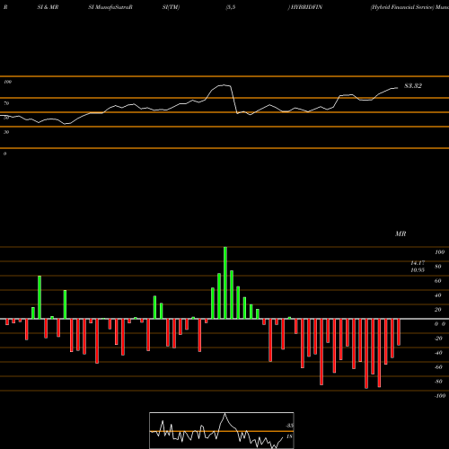This screenshot has height=449, width=449.
Task: Click the 10.95 value near MR axis
Action: click(418, 270)
